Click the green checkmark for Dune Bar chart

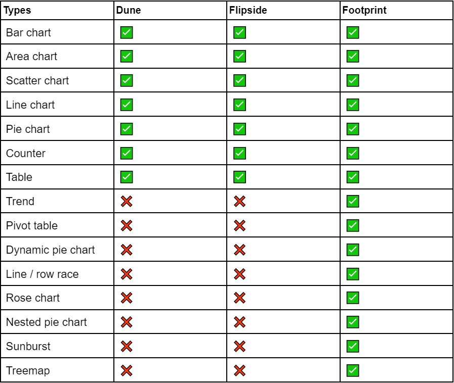pyautogui.click(x=126, y=33)
